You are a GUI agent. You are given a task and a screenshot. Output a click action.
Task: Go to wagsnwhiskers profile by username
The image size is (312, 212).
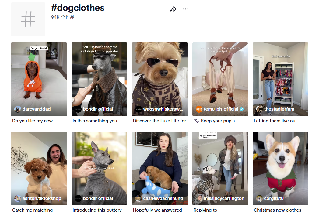163,109
